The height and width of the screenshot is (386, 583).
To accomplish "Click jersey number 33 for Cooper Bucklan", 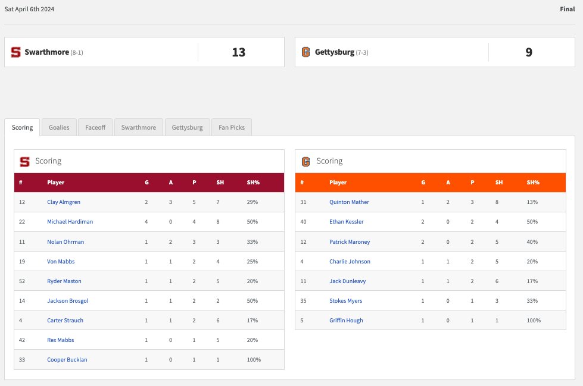I will (x=22, y=360).
